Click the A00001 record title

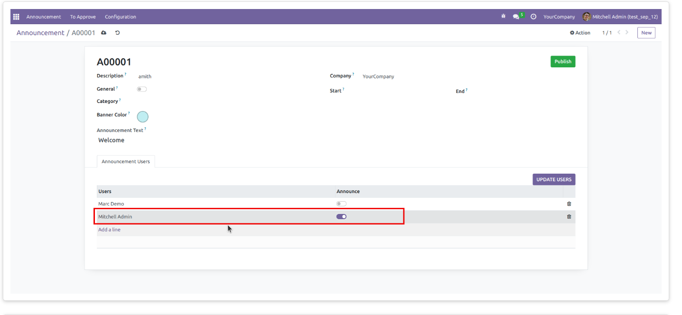(x=114, y=62)
